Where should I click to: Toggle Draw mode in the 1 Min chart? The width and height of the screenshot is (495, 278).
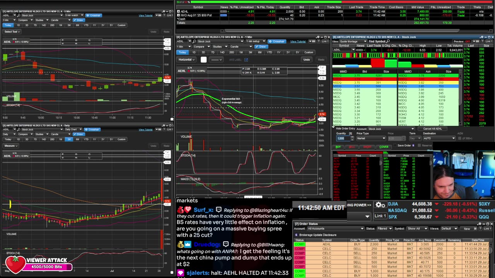click(x=261, y=47)
